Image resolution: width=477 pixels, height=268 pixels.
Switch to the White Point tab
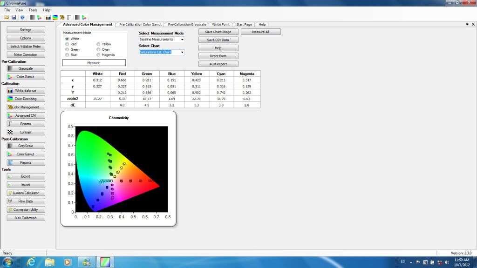(x=221, y=24)
